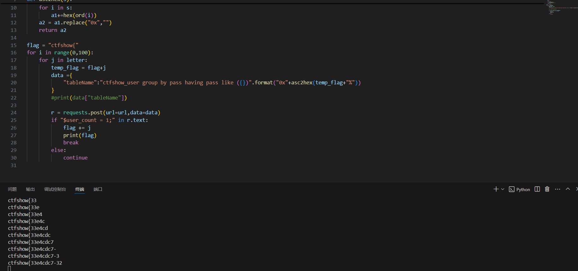578x271 pixels.
Task: Click the 'flag += j' line
Action: tap(77, 128)
